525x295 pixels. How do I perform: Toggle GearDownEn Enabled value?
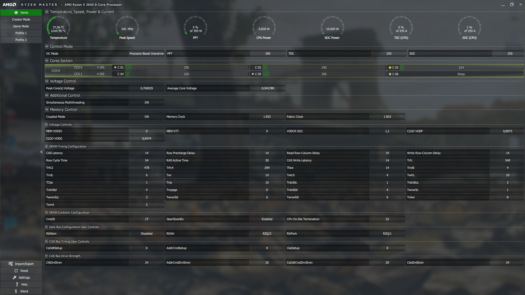point(267,219)
